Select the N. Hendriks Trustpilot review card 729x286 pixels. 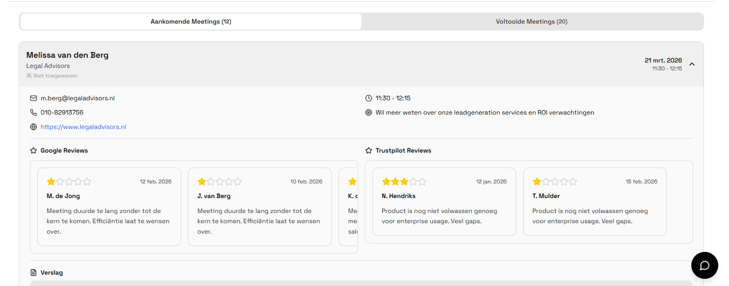[x=444, y=202]
